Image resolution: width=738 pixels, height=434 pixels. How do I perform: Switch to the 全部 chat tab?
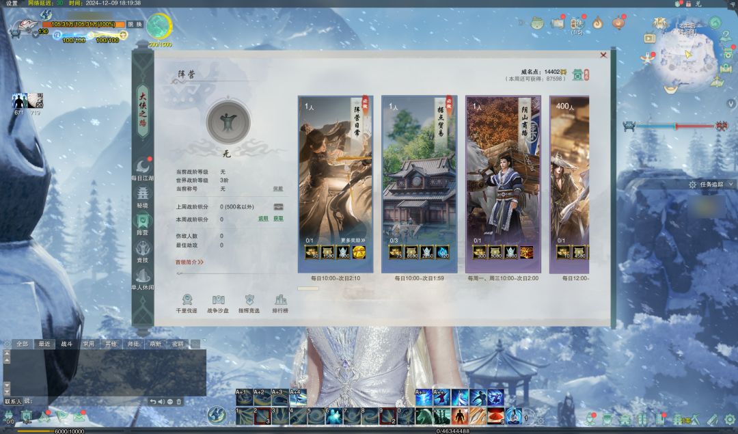(23, 344)
